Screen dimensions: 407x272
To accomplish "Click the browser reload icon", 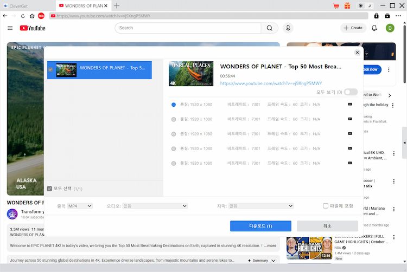I will tap(23, 16).
